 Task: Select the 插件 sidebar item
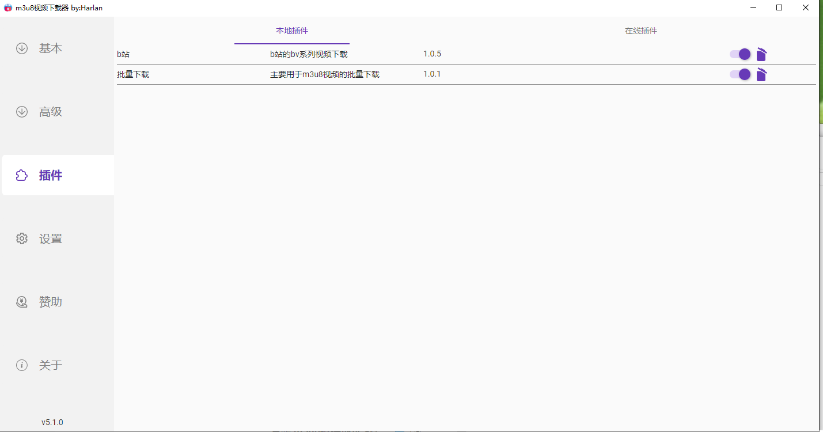click(58, 175)
